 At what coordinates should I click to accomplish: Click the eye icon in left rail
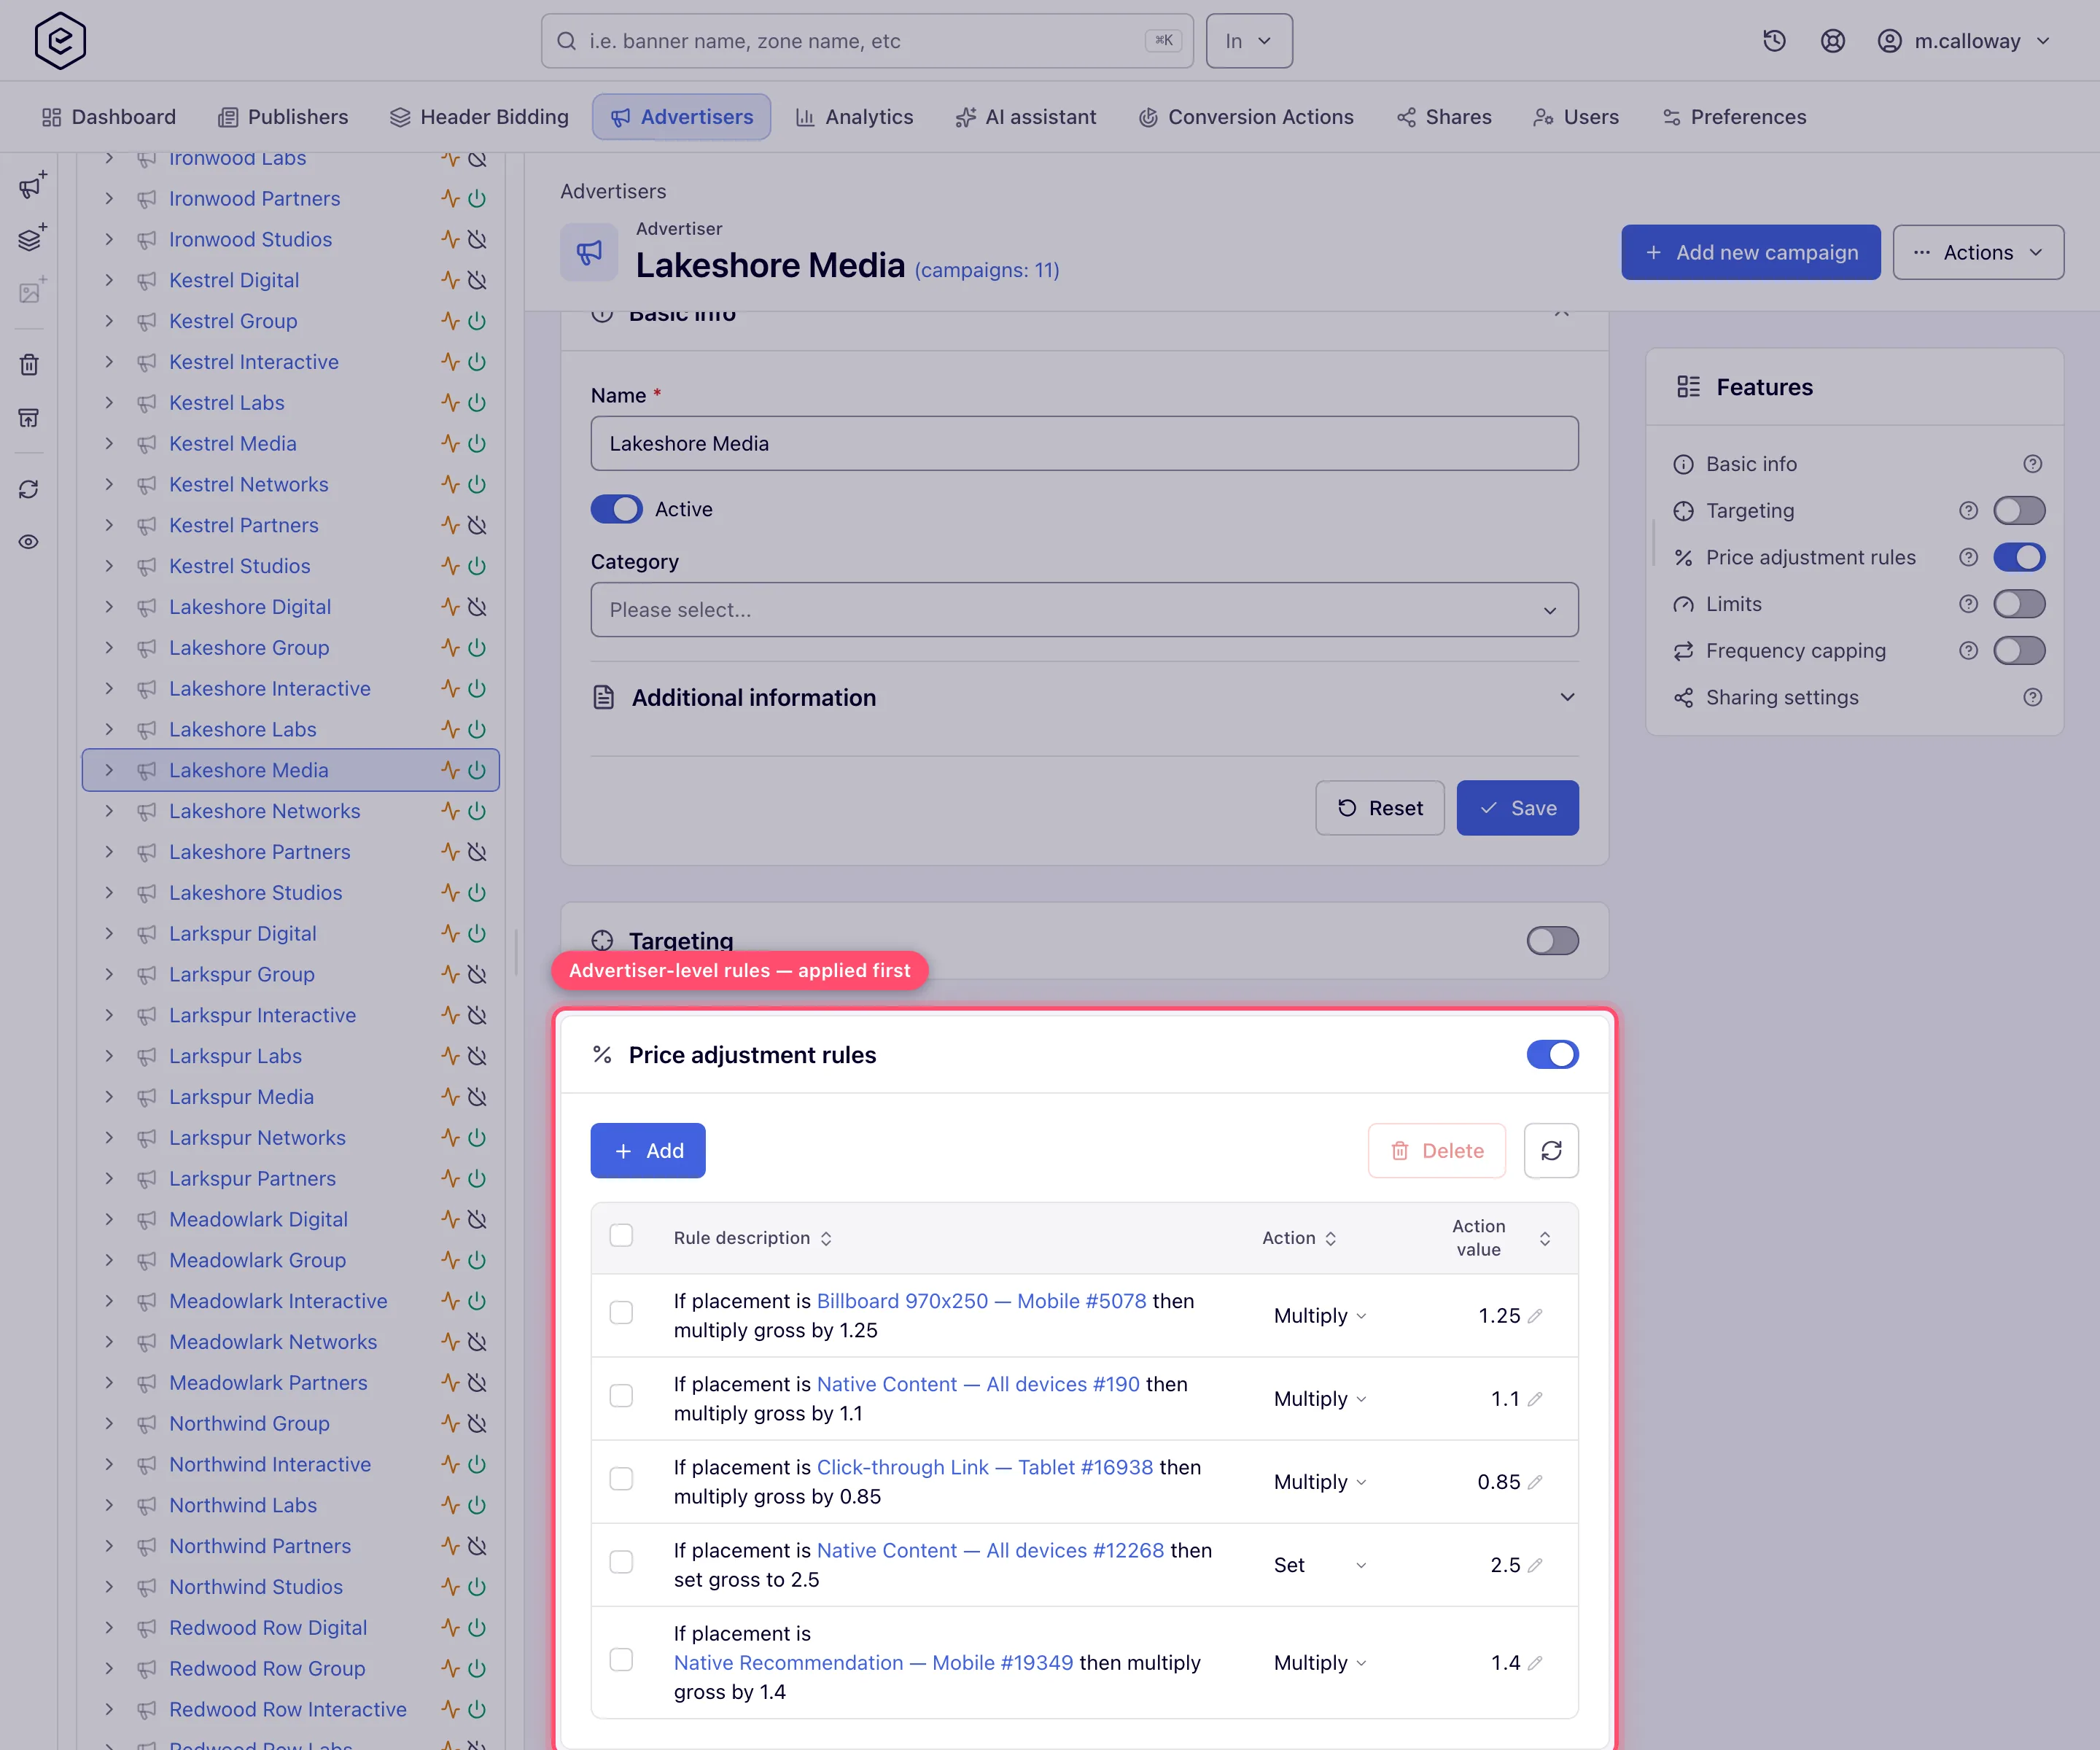click(x=29, y=542)
